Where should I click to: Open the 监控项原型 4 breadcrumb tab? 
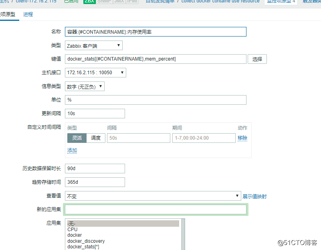point(281,2)
